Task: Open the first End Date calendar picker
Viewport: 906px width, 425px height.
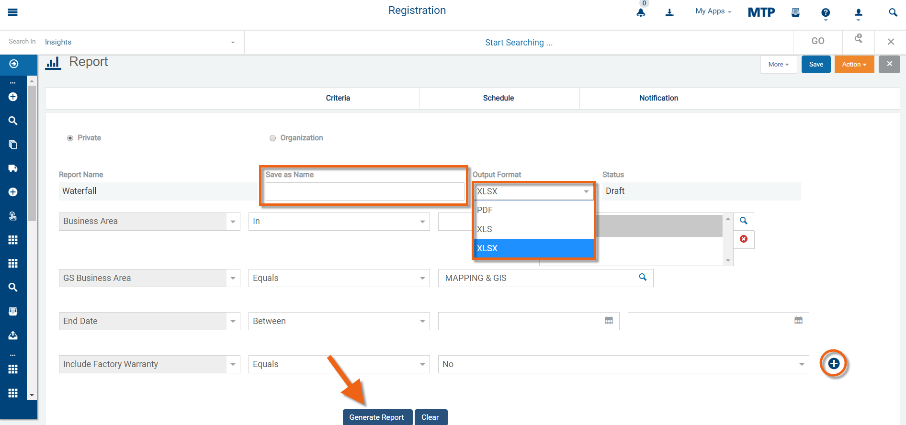Action: point(609,321)
